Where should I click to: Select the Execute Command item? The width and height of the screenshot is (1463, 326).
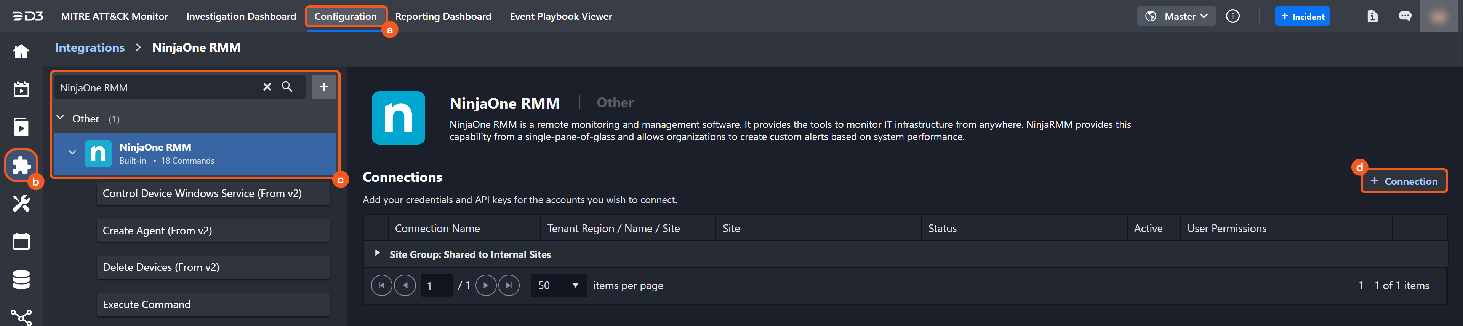tap(213, 304)
